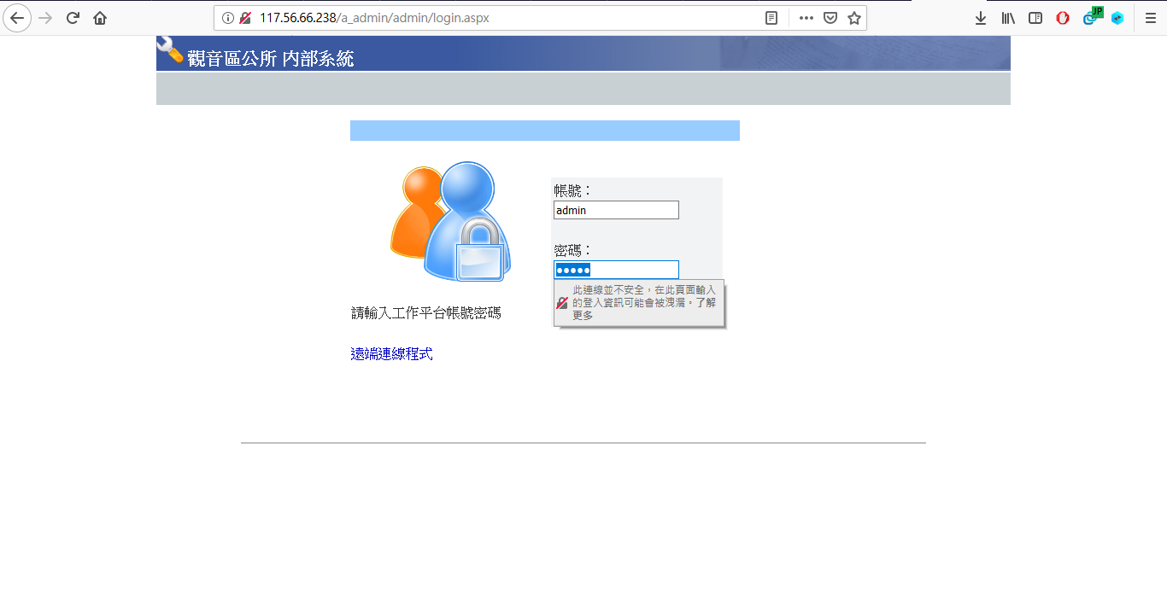The height and width of the screenshot is (594, 1167).
Task: Open page actions three-dot menu
Action: click(806, 18)
